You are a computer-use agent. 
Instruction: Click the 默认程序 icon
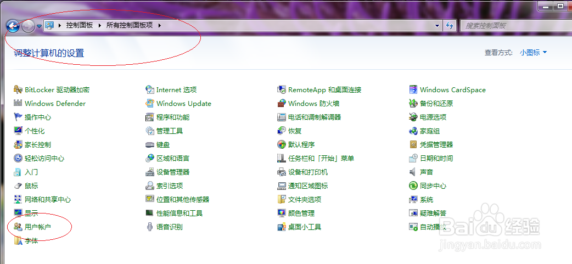click(x=281, y=145)
